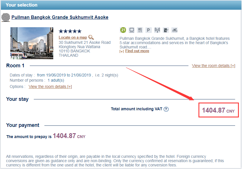Click the 'THAILAND' country text

68,55
